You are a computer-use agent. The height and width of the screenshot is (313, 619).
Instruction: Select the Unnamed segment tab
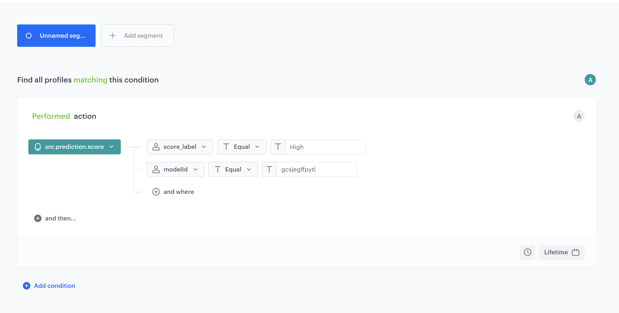[x=56, y=36]
